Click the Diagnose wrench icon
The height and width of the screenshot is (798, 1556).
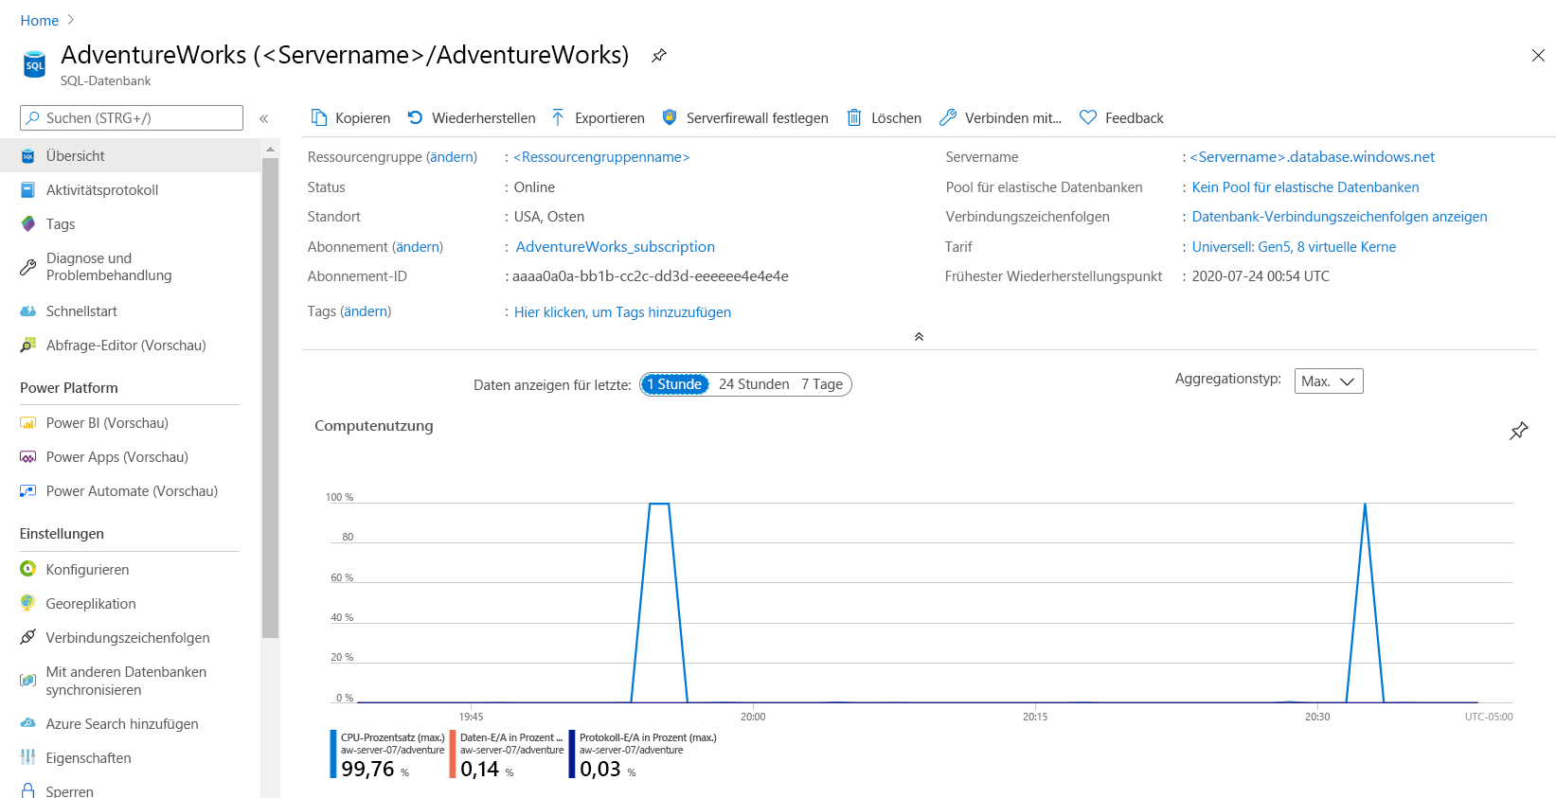click(x=28, y=267)
